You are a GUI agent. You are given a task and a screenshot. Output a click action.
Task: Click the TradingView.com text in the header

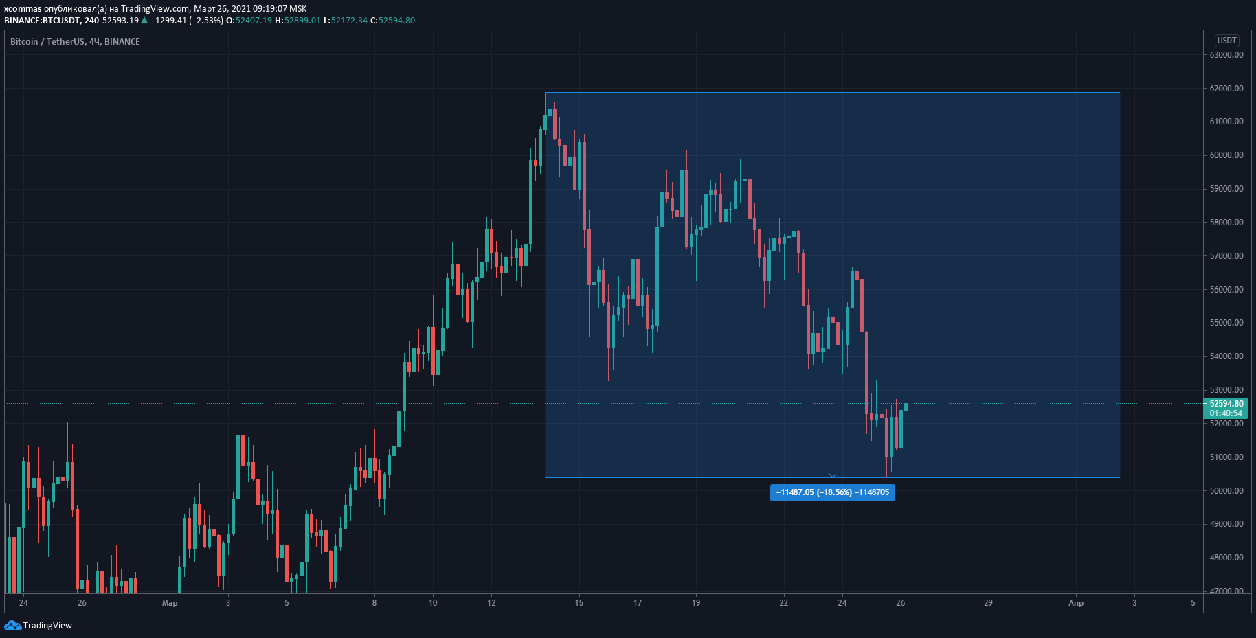point(155,9)
